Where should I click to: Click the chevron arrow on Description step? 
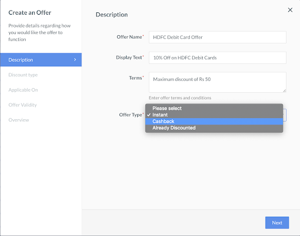coord(75,59)
